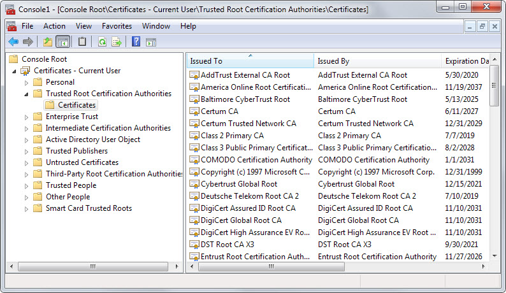The image size is (506, 293).
Task: Click Class 3 Public Primary certificate icon
Action: tap(194, 148)
